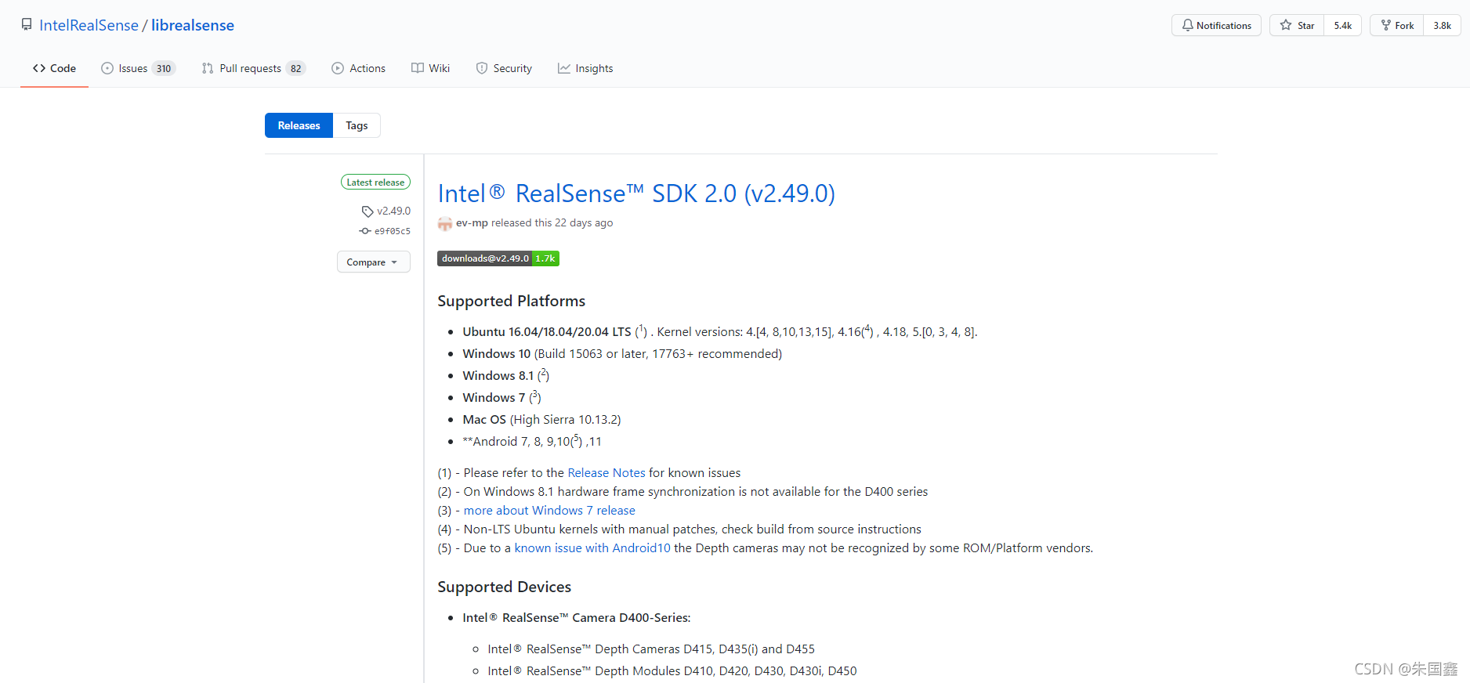The height and width of the screenshot is (683, 1470).
Task: Click the commit icon beside e9f05c5
Action: coord(365,231)
